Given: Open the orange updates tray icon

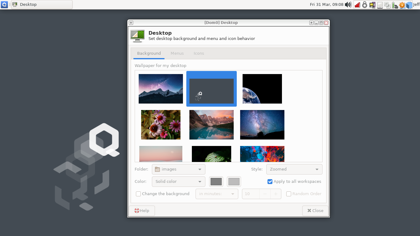Looking at the screenshot, I should click(x=402, y=5).
